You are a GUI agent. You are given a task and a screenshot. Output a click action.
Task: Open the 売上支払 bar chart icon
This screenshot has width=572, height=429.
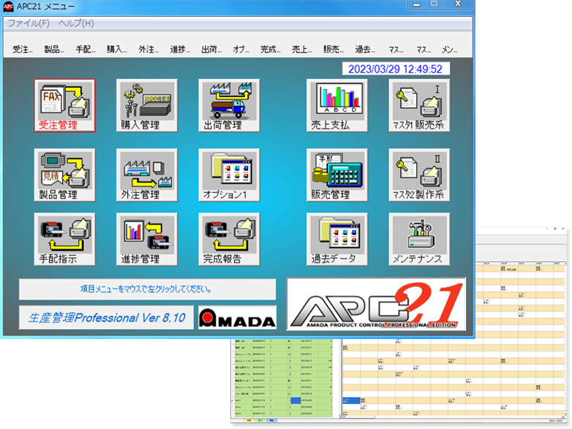(x=336, y=105)
